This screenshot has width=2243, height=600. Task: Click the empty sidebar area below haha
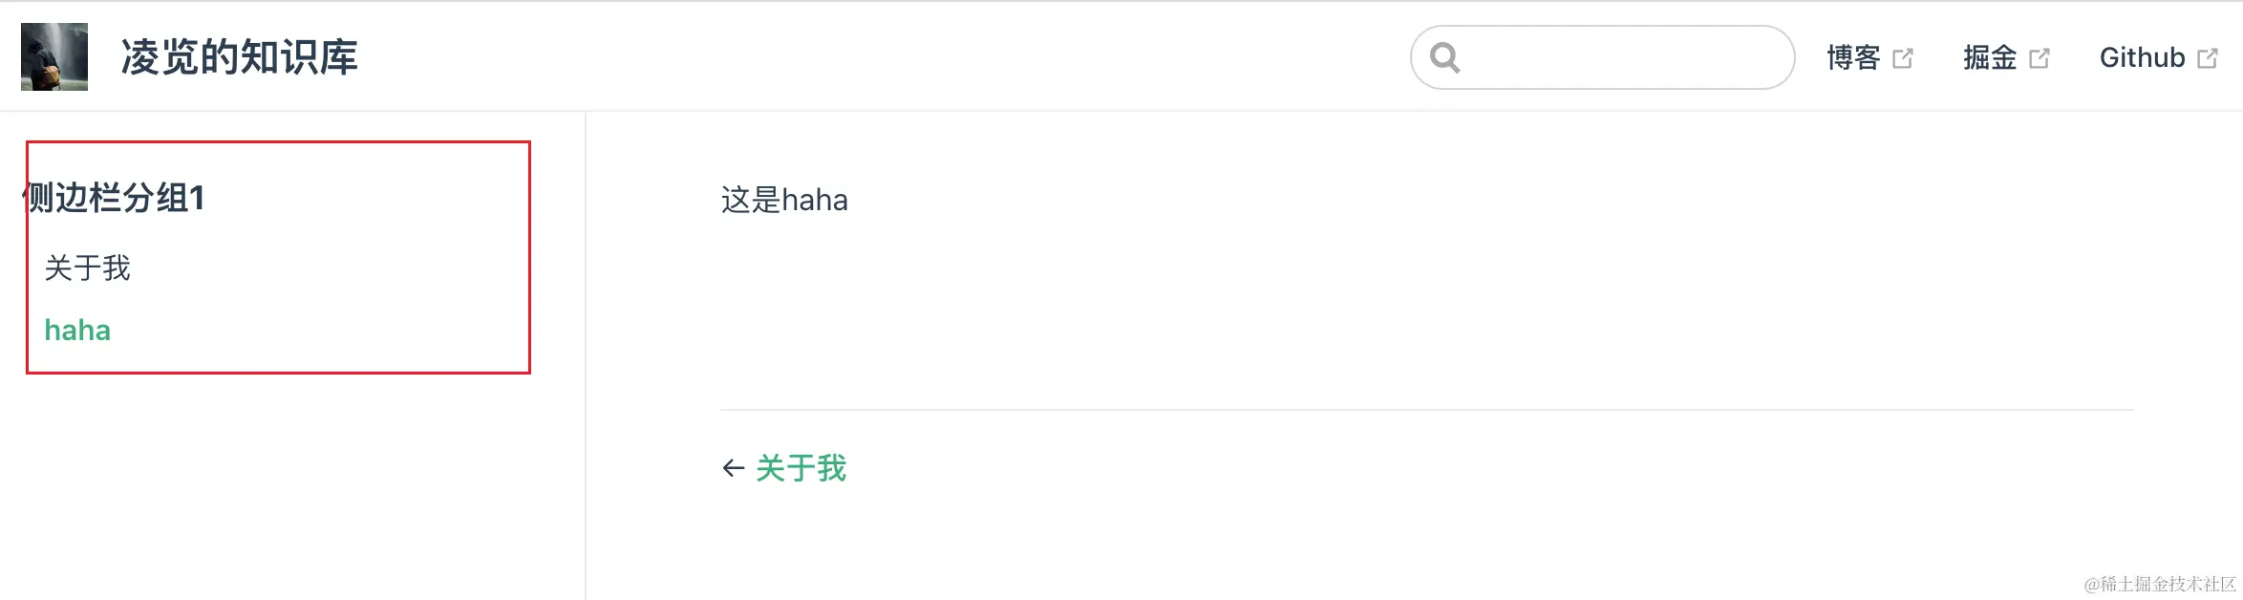[291, 487]
